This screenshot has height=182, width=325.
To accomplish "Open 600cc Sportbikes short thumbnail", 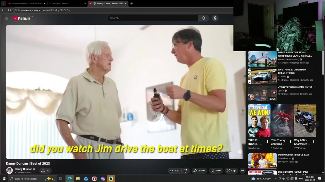I will point(305,121).
